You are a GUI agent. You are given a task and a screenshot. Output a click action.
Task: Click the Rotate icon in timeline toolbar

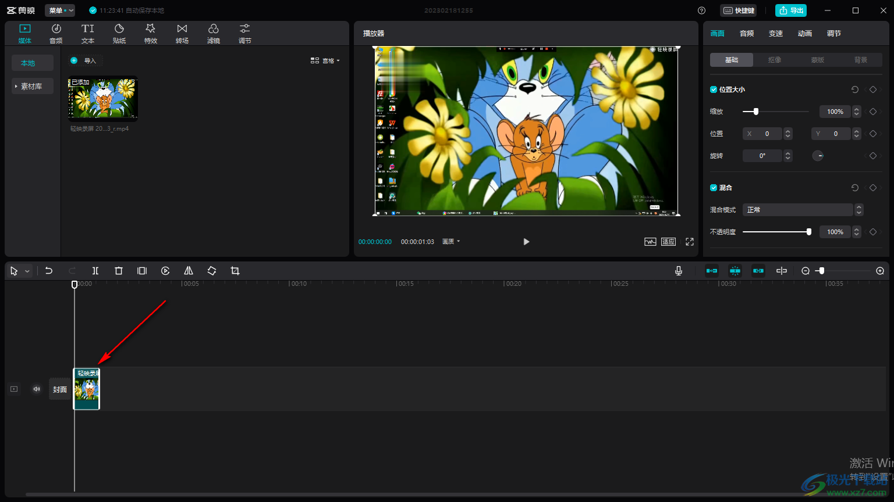coord(212,271)
